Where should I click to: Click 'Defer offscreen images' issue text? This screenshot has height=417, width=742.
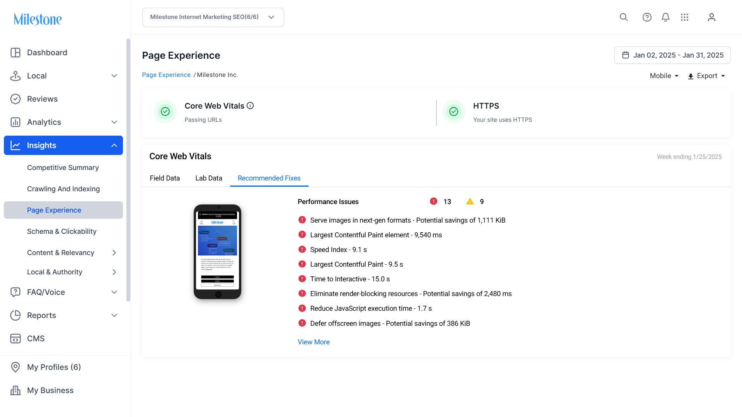click(x=390, y=323)
